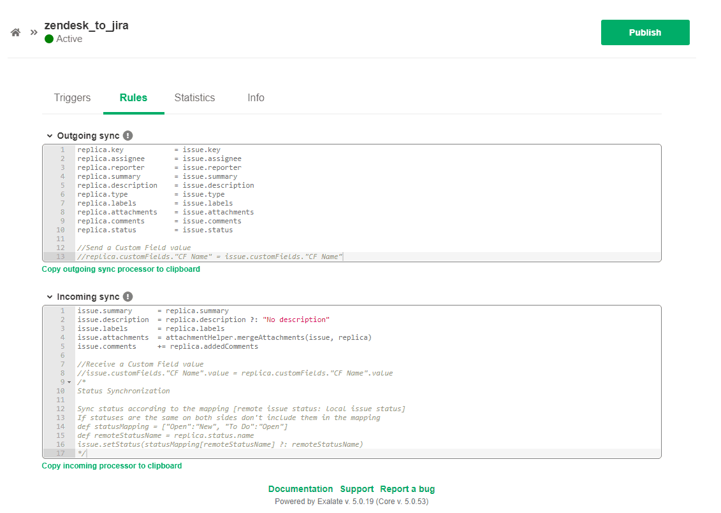Place cursor on replica.key line
The image size is (721, 513).
tap(149, 150)
